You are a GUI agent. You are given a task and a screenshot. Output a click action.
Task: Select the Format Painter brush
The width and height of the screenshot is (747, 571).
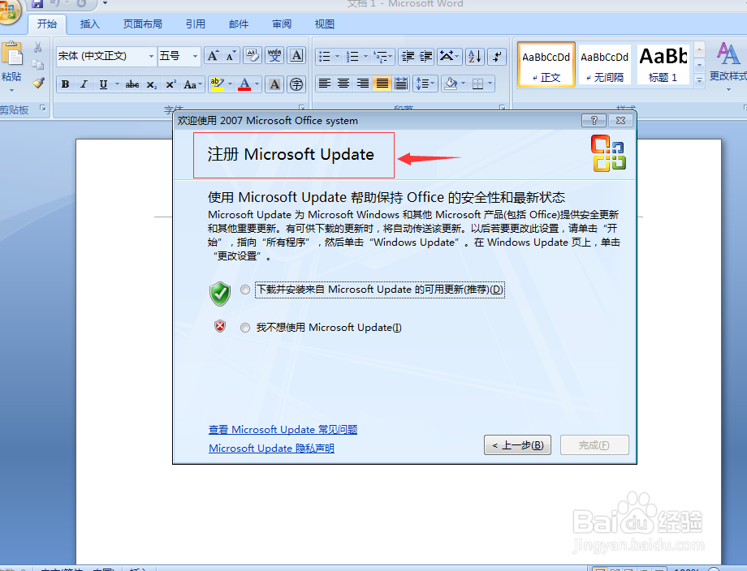click(38, 83)
